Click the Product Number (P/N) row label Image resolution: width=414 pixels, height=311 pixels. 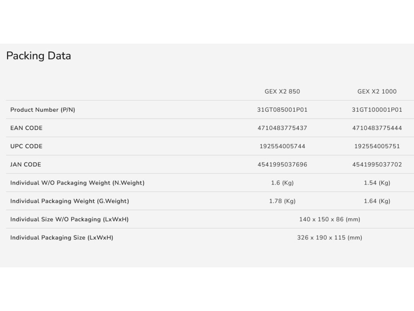tap(42, 110)
